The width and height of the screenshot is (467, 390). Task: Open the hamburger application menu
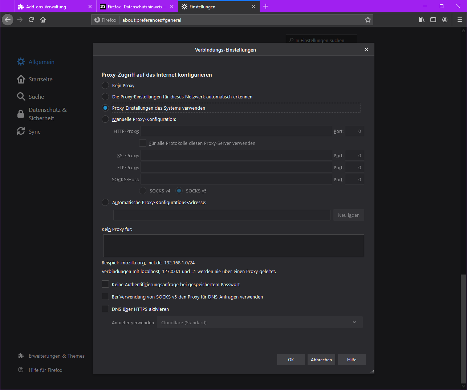pos(460,20)
